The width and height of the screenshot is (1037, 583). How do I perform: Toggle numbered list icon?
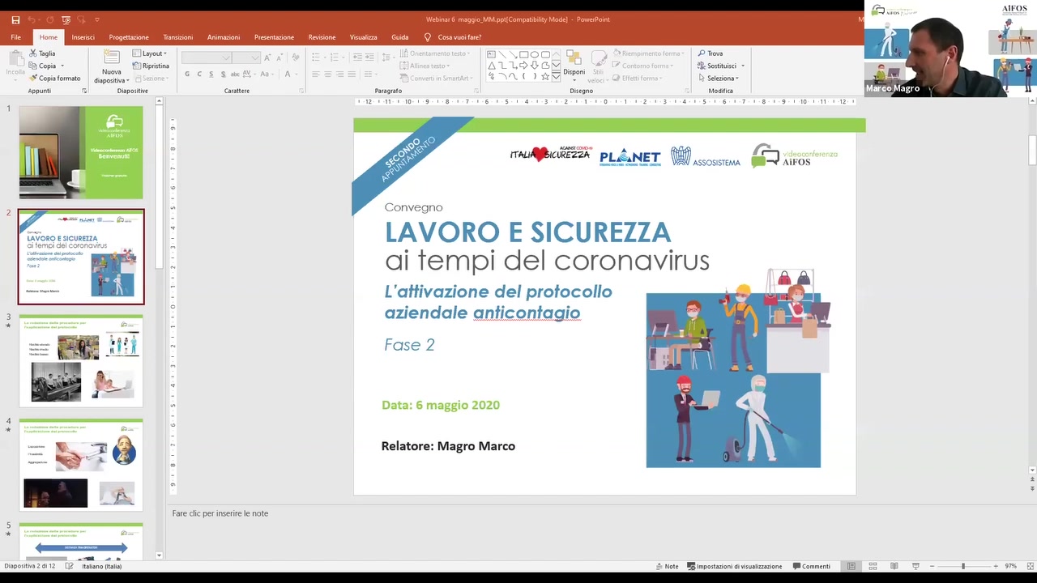(x=335, y=57)
